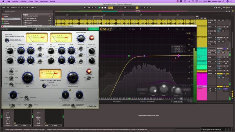Click the arrangement overview position marker
This screenshot has height=132, width=235.
coord(138,11)
